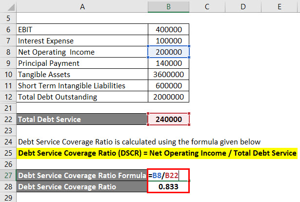Select row 27 header

[8, 176]
